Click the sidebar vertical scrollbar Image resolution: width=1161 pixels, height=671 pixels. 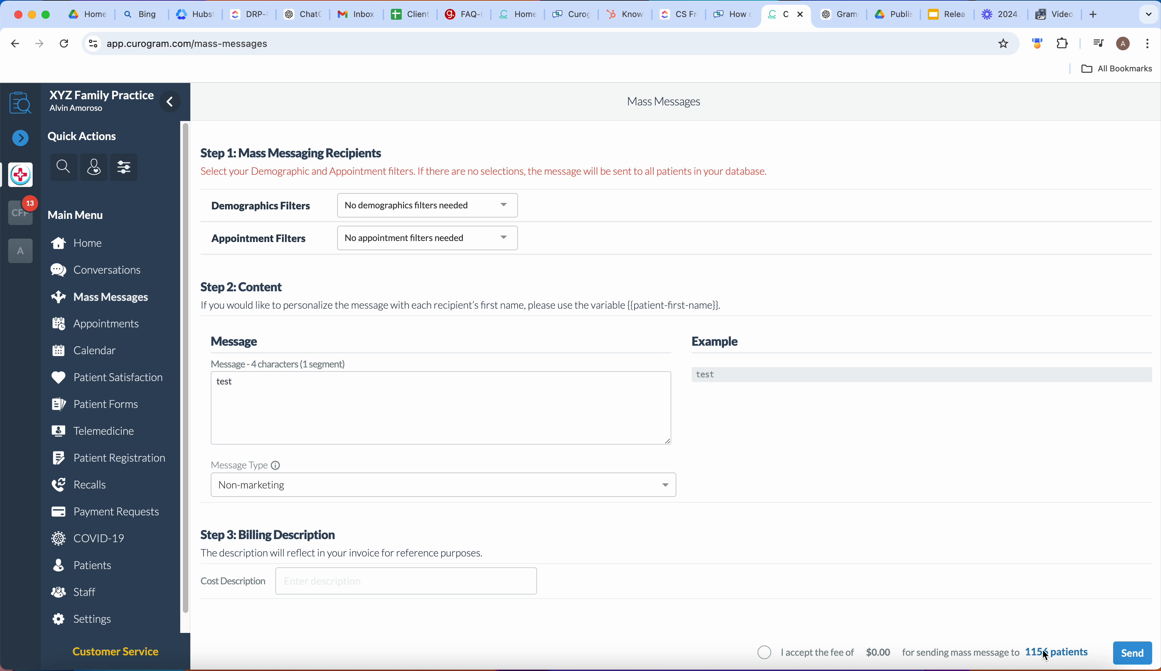(x=185, y=369)
